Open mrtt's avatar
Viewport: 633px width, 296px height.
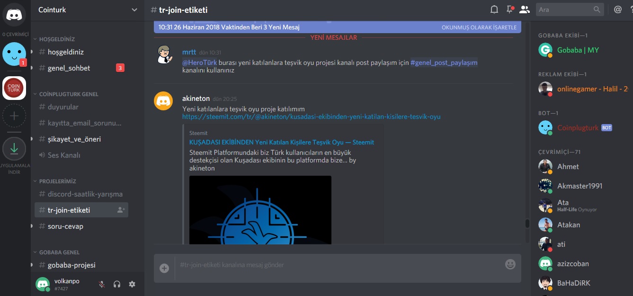[x=163, y=55]
